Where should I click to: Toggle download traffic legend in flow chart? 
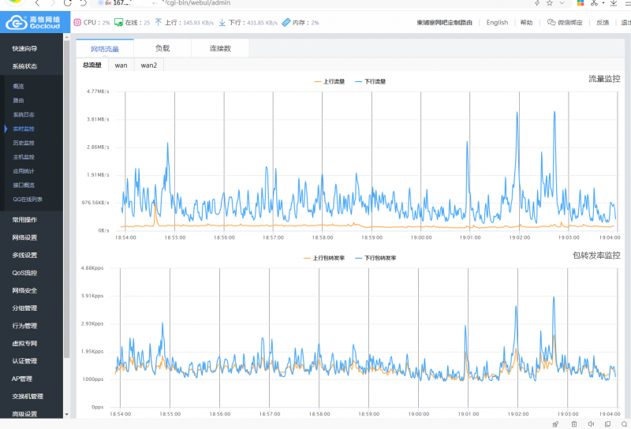(370, 81)
